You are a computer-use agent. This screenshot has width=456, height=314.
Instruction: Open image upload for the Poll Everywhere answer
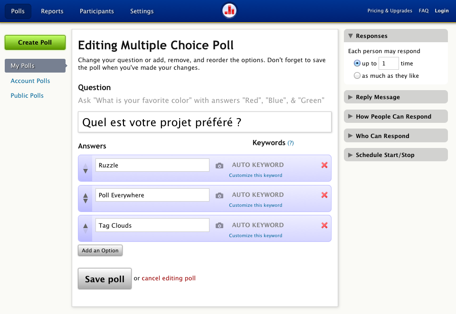(219, 195)
